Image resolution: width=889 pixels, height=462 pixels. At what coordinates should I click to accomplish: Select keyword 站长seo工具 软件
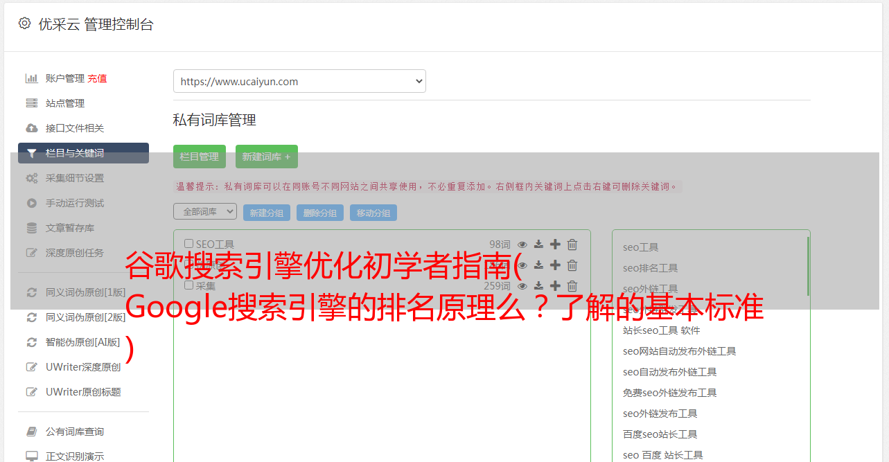pos(662,330)
